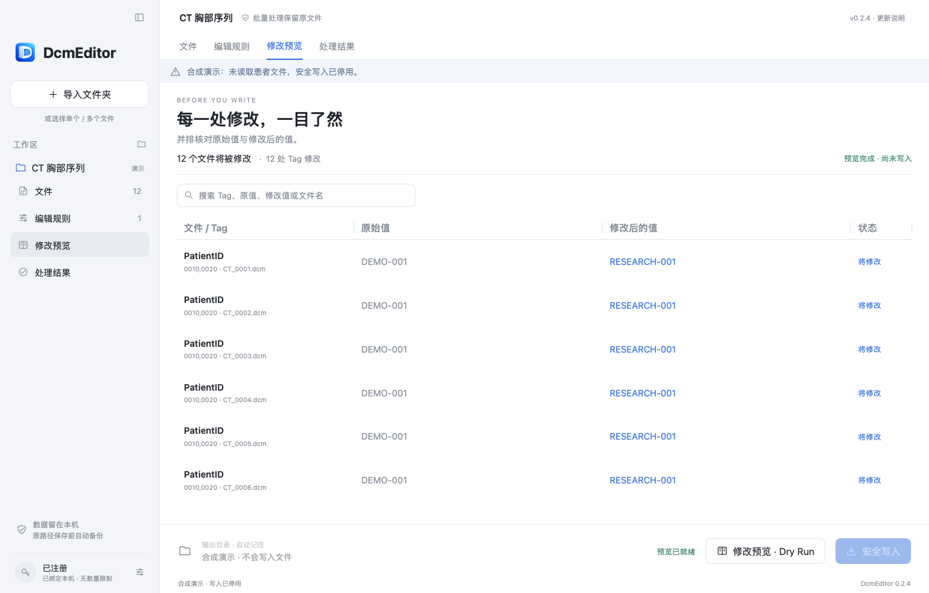Viewport: 929px width, 593px height.
Task: Select the PatientID row for CT_0001.dcm
Action: [544, 262]
